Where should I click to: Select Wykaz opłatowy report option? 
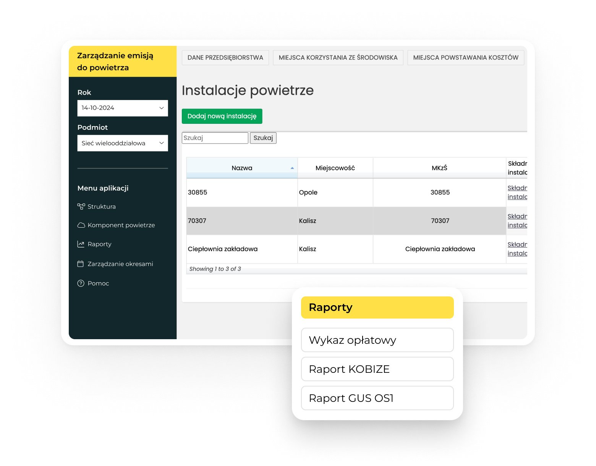click(x=377, y=340)
